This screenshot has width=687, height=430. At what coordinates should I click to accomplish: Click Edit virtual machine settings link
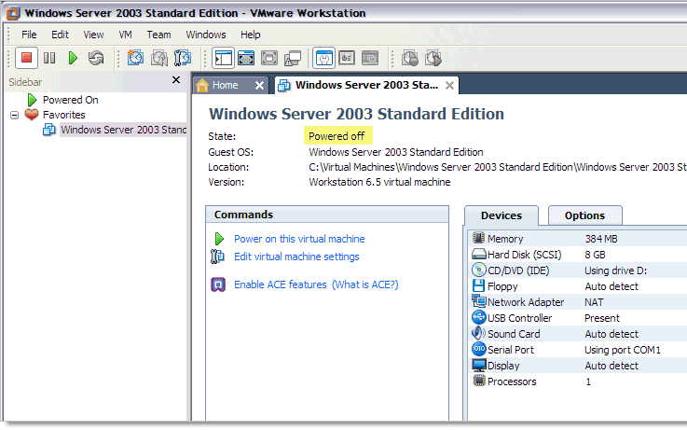(x=296, y=257)
